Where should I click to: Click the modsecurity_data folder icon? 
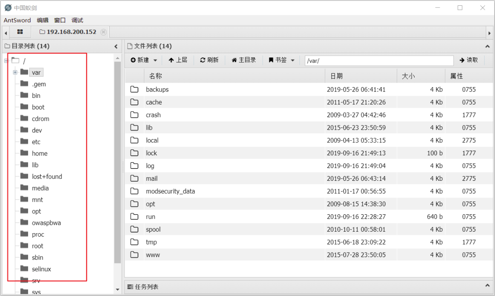(134, 191)
